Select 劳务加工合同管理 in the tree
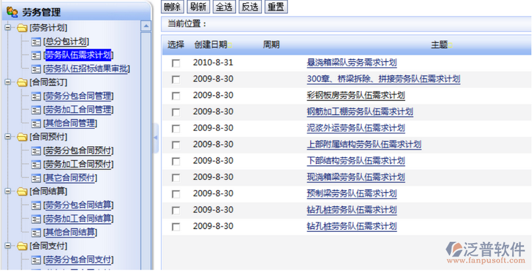532x271 pixels. pos(78,110)
